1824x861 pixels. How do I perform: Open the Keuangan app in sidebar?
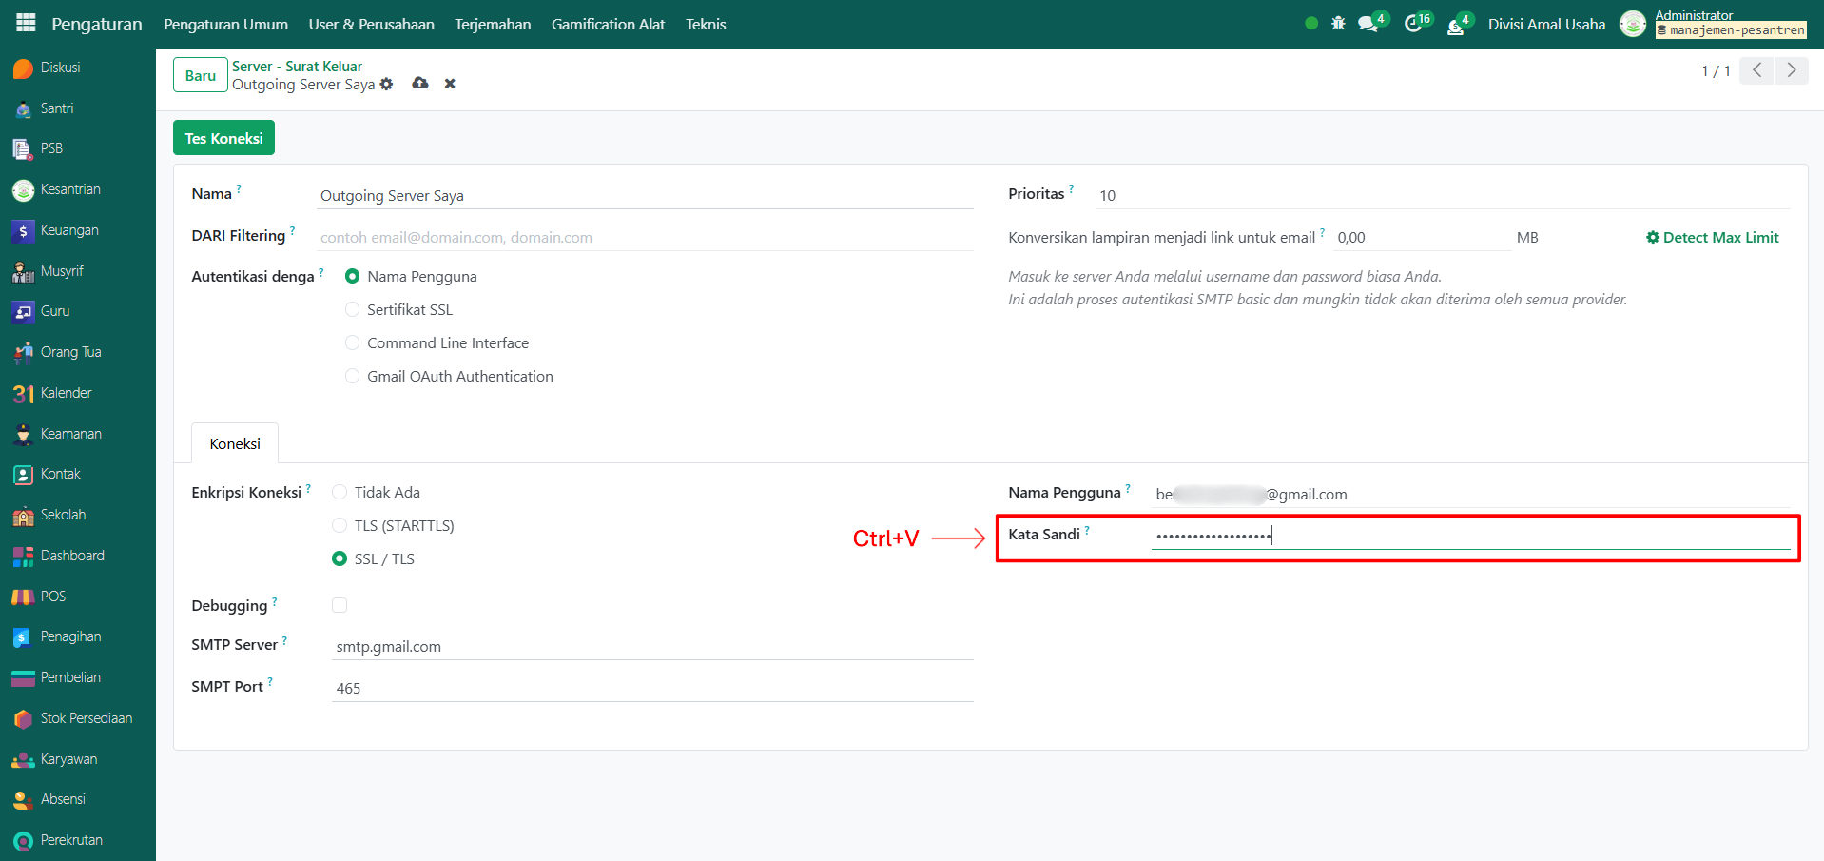68,230
